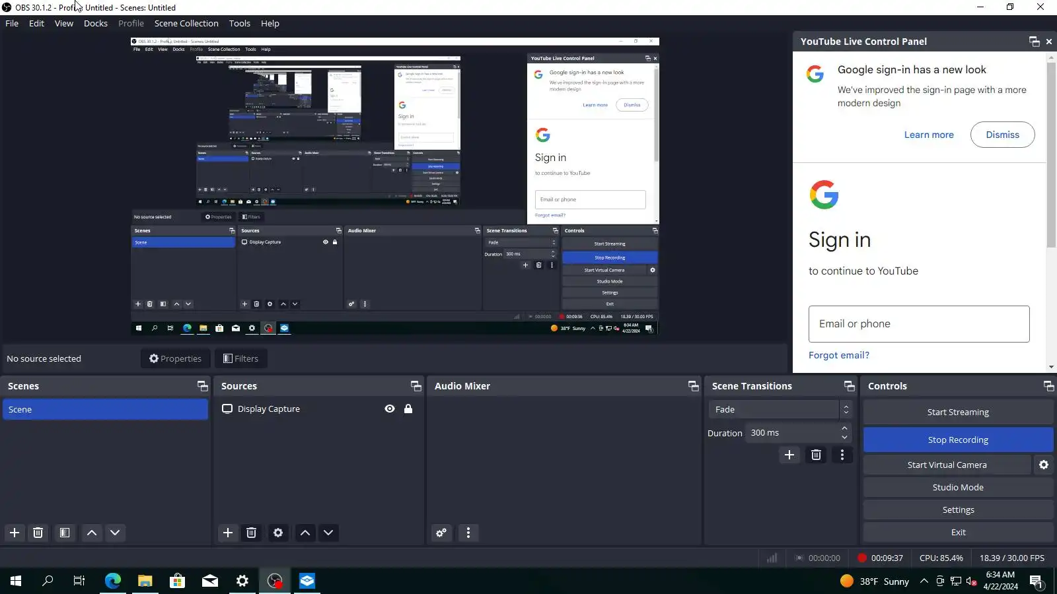The height and width of the screenshot is (594, 1057).
Task: Float the Scenes dock
Action: tap(203, 386)
